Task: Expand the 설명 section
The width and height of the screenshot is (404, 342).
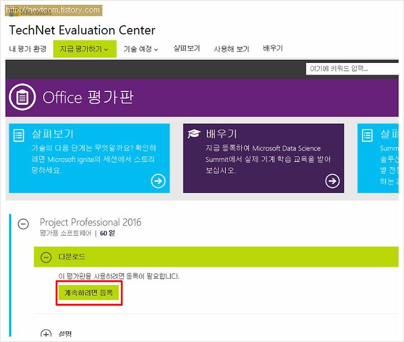Action: (46, 334)
